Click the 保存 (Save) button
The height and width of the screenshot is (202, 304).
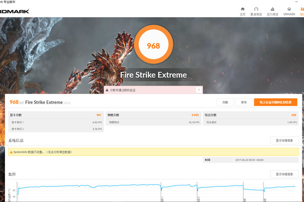click(x=244, y=102)
